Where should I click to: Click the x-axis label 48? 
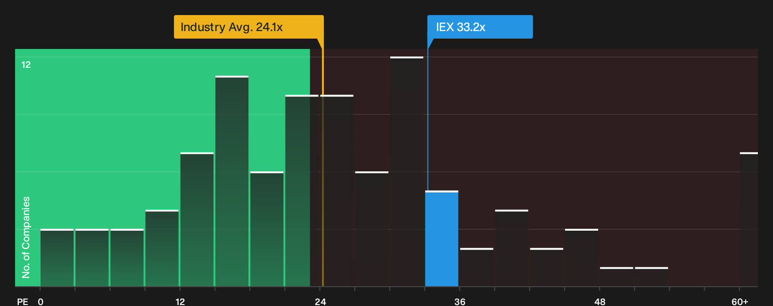click(600, 301)
